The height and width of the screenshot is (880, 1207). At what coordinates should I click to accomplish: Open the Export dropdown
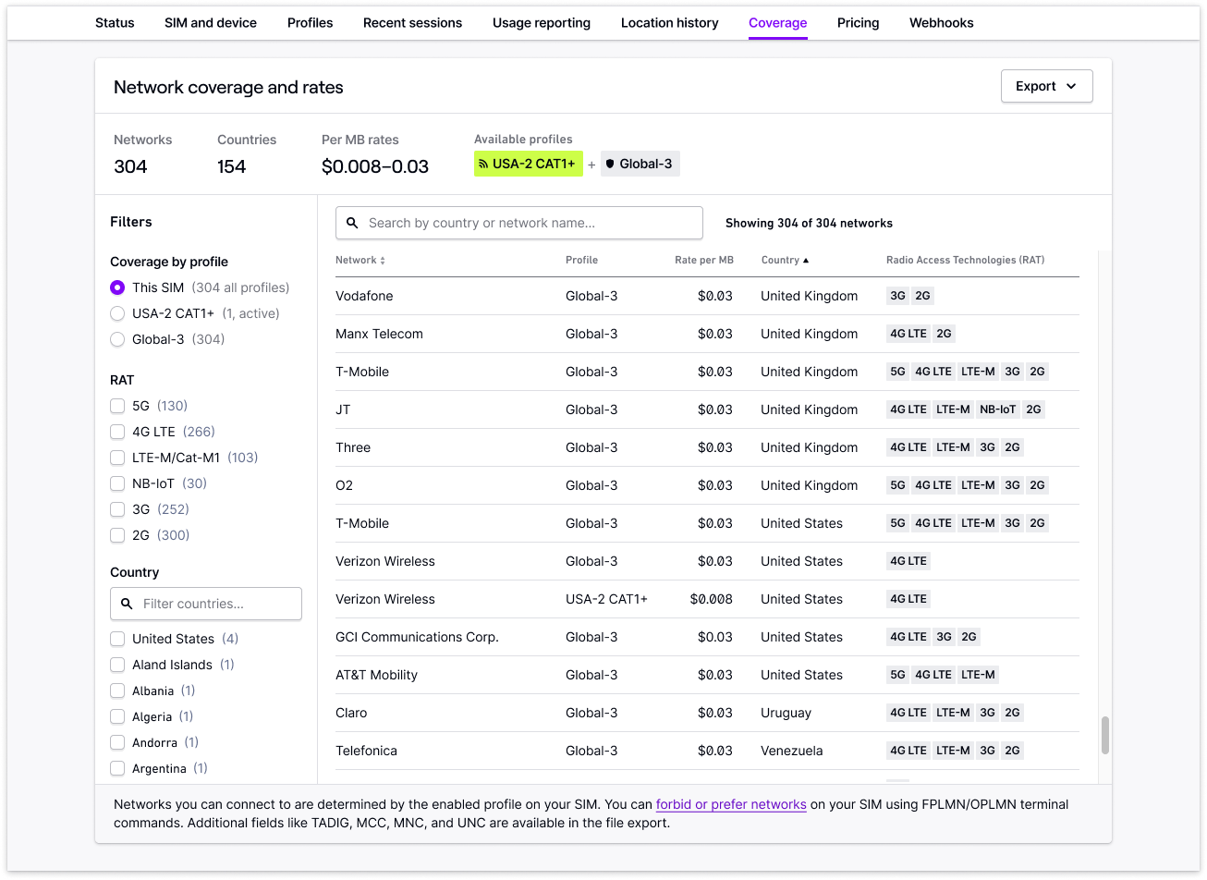(x=1046, y=85)
